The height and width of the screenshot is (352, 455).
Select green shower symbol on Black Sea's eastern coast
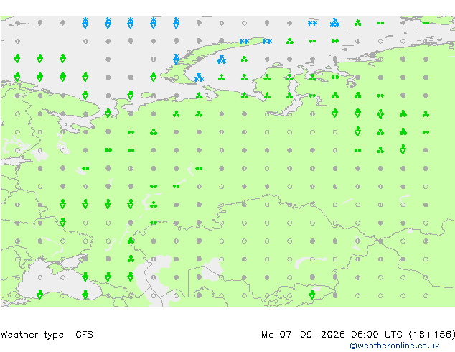click(x=85, y=295)
